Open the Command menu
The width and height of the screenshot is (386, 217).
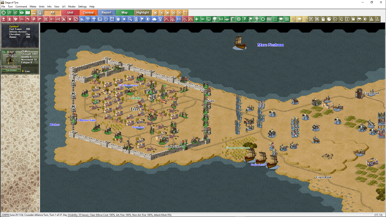[x=21, y=7]
